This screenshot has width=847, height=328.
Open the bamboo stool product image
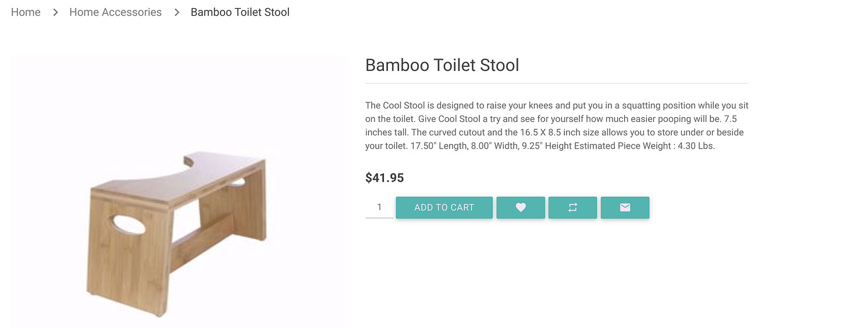179,192
